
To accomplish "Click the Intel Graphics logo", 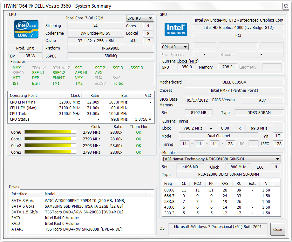I will click(176, 29).
